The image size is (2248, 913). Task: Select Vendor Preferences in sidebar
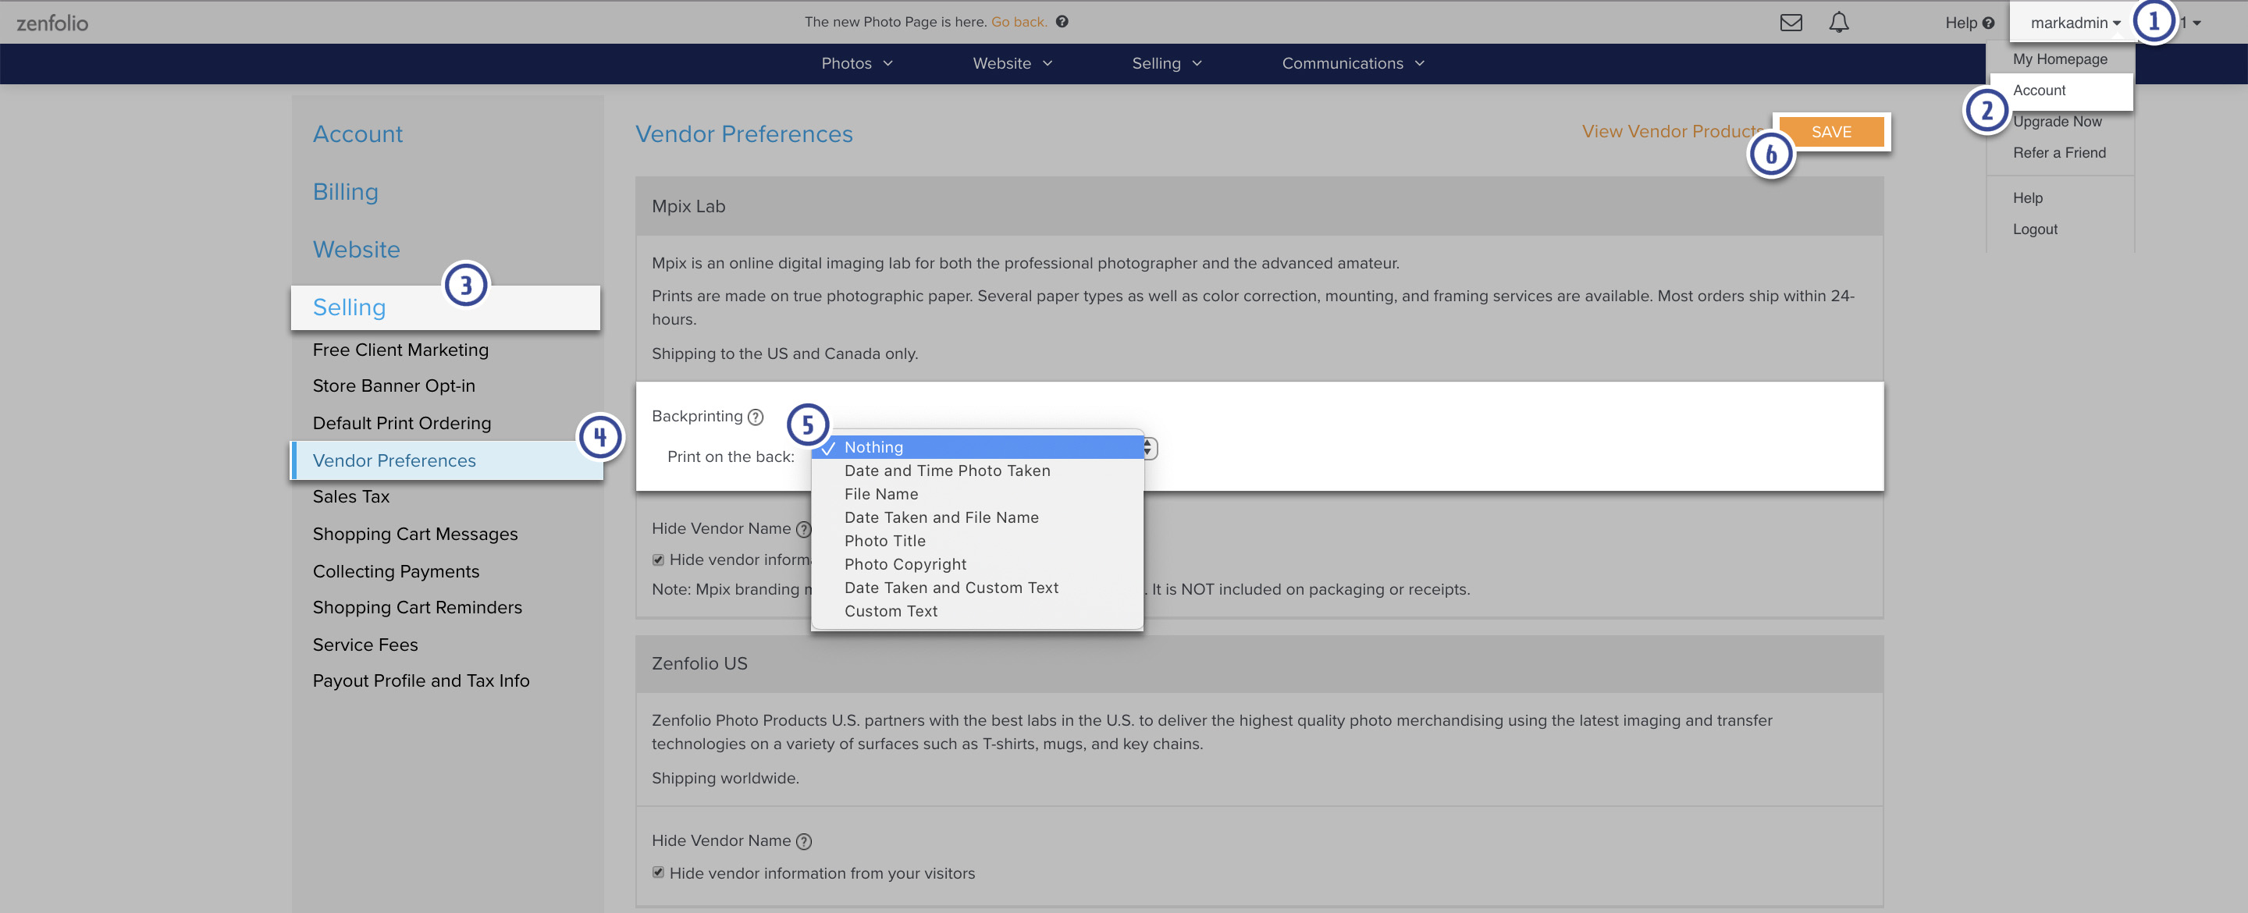(446, 461)
